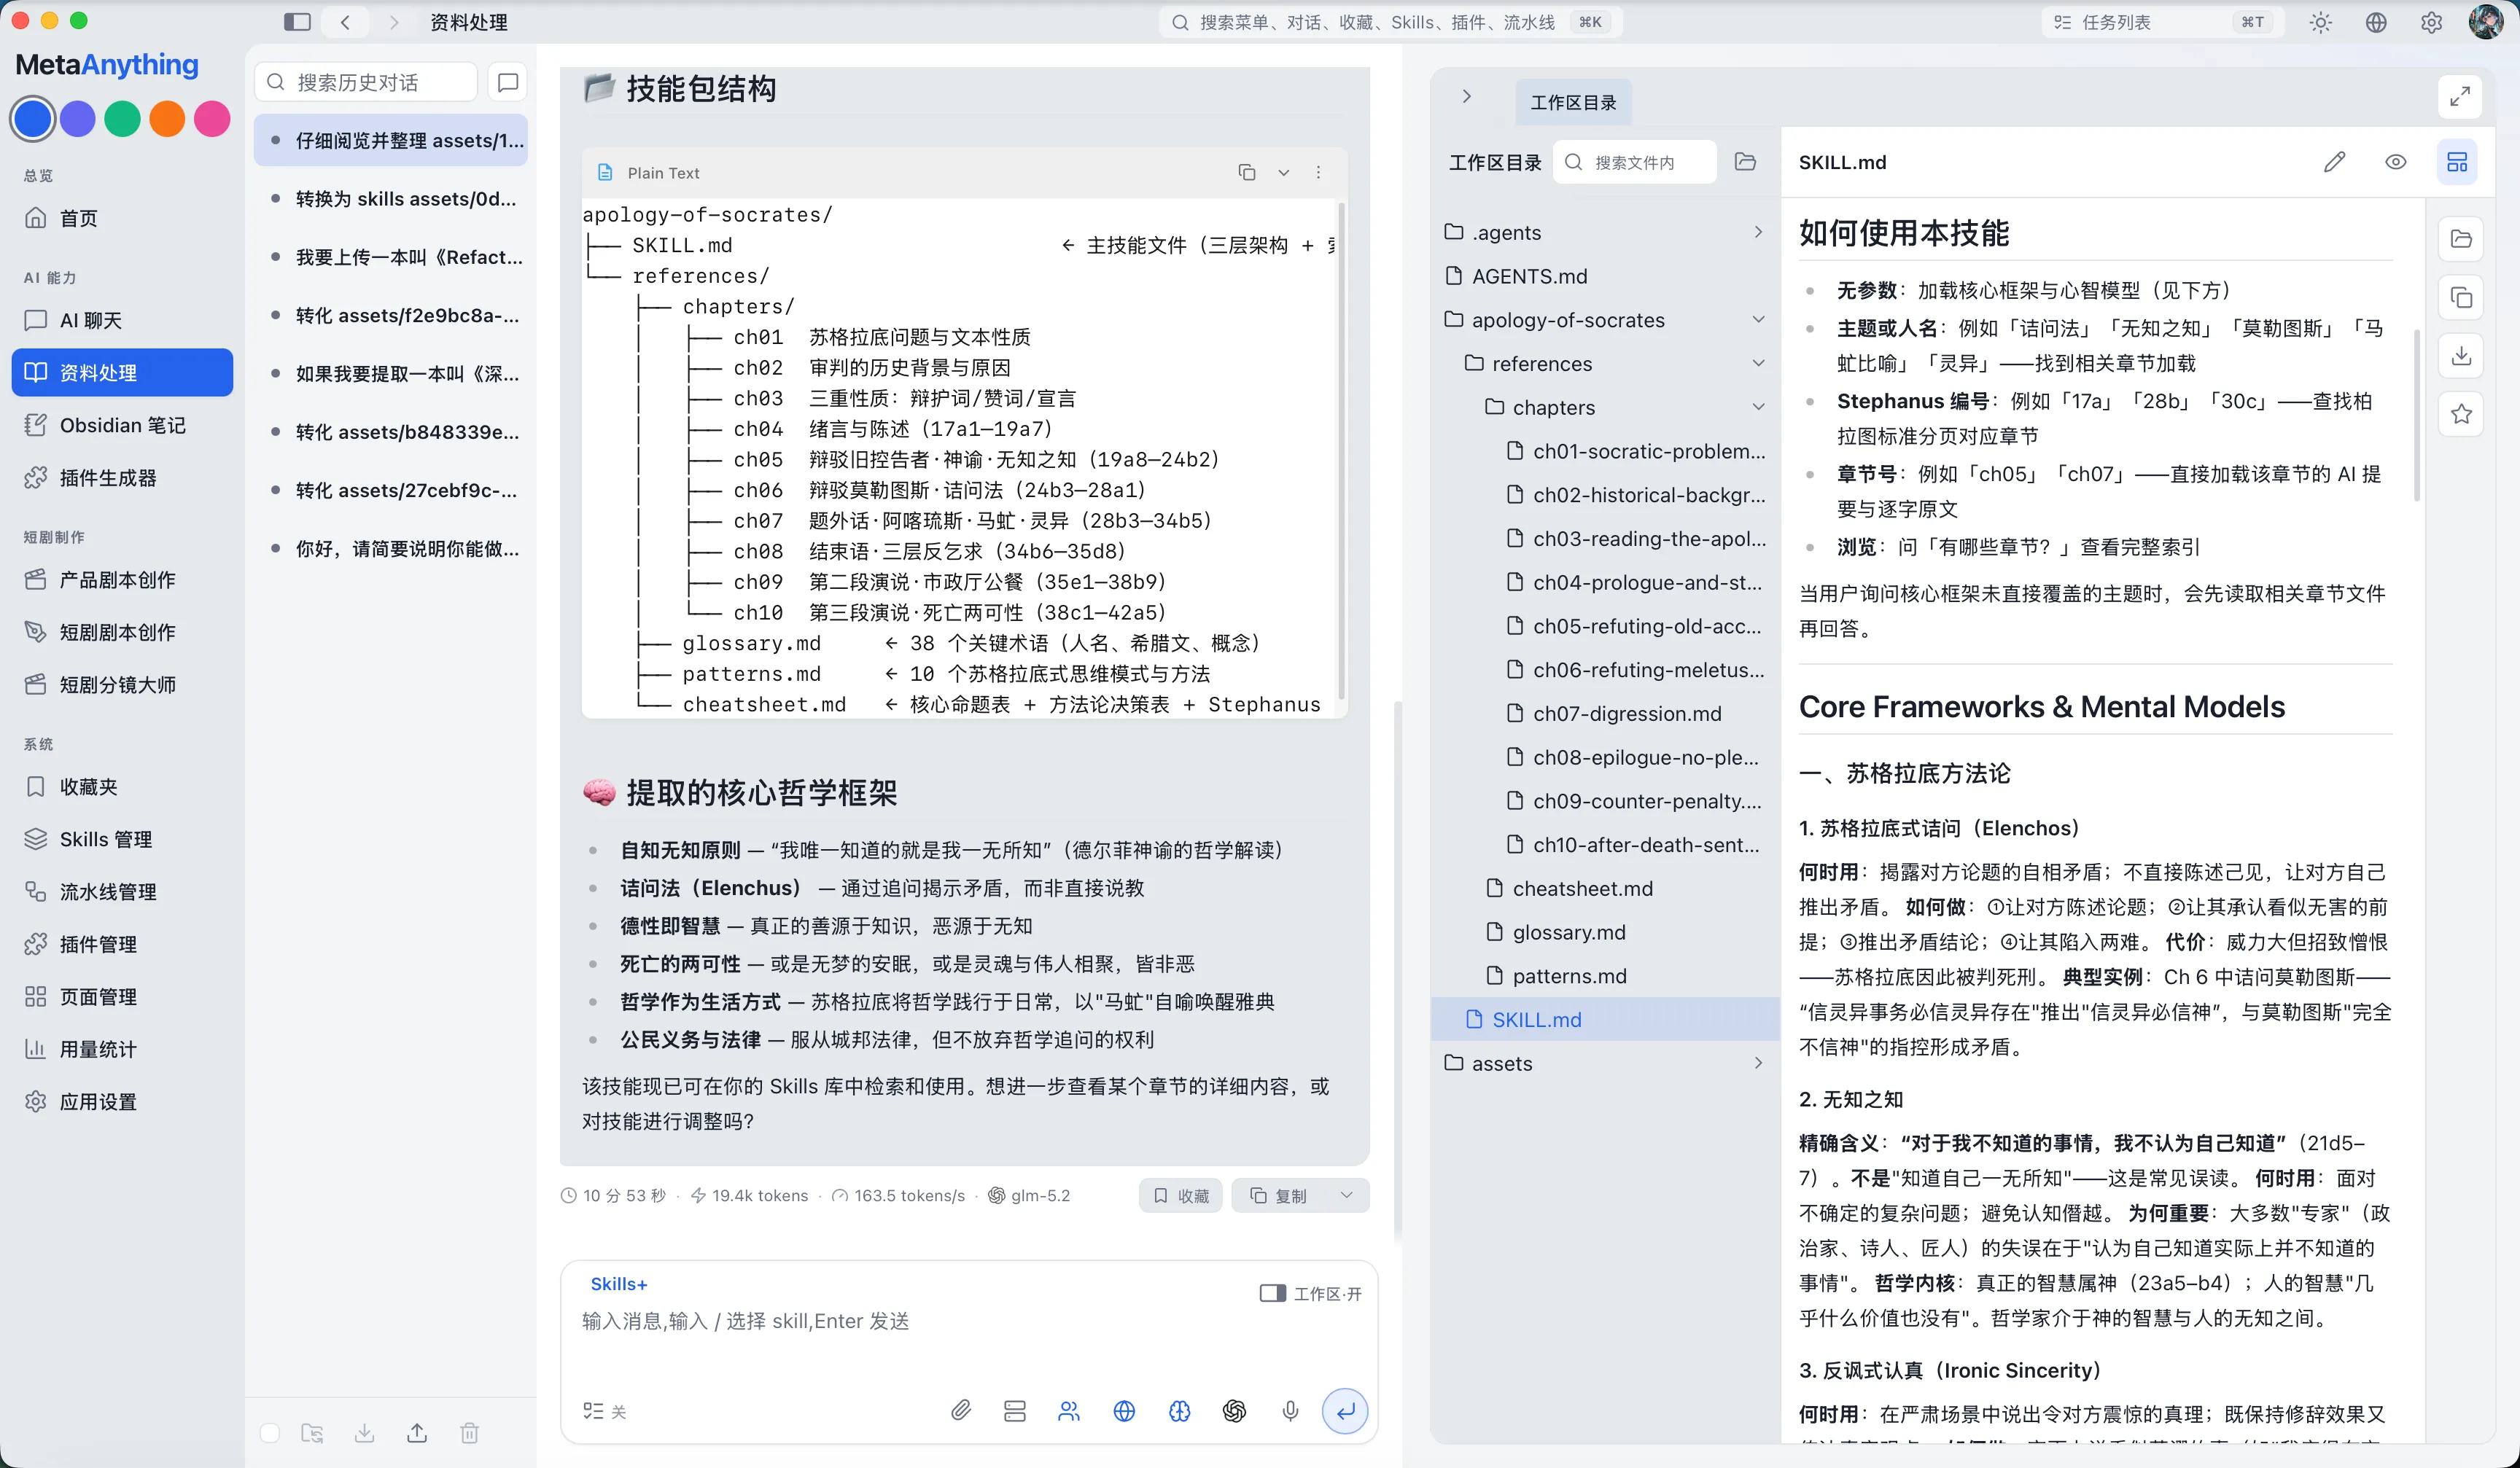Viewport: 2520px width, 1468px height.
Task: Send message with enter arrow button
Action: coord(1344,1410)
